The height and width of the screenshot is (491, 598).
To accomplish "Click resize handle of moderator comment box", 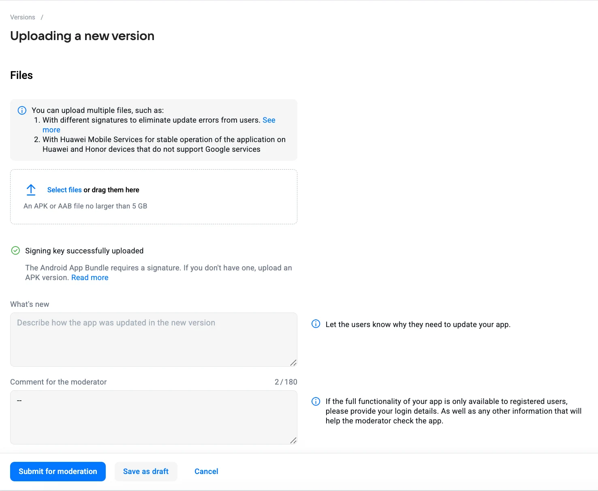I will point(293,440).
